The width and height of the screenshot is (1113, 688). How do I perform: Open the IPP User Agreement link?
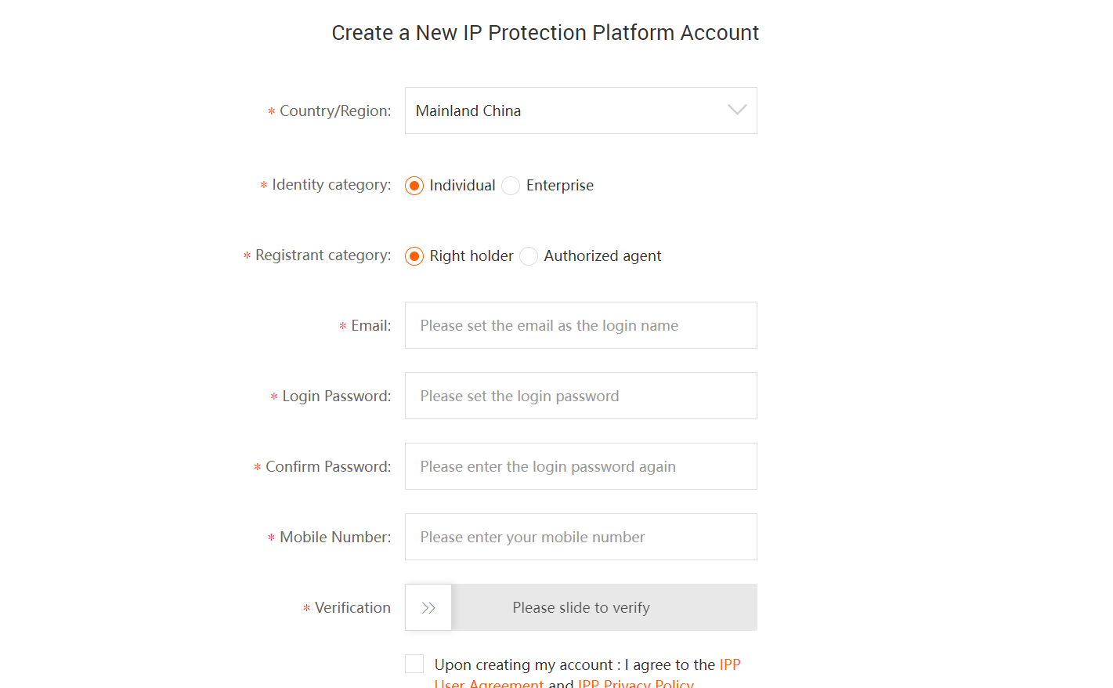click(x=489, y=683)
